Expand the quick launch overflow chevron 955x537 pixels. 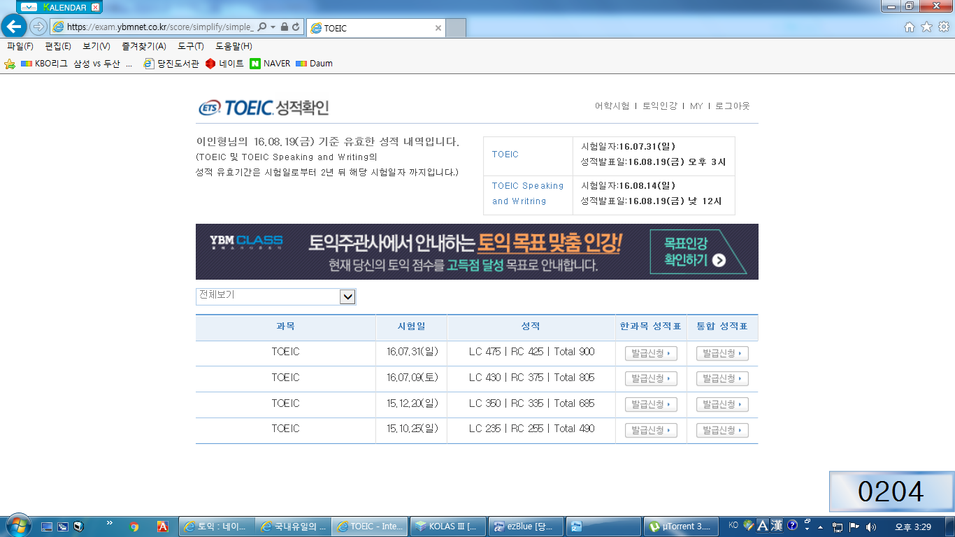pyautogui.click(x=109, y=523)
